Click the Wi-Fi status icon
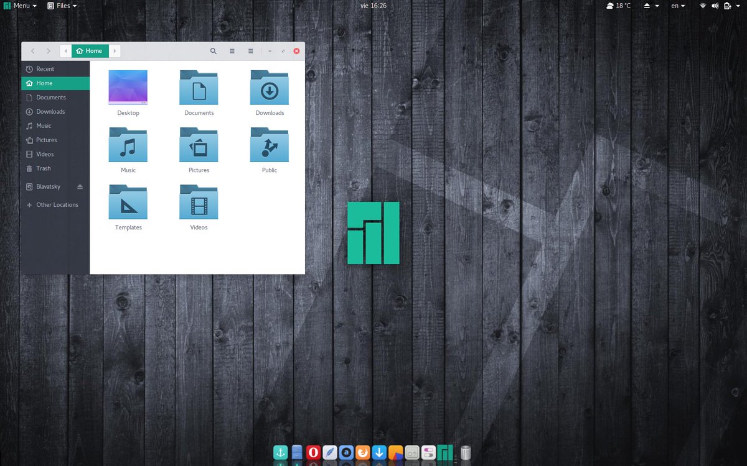 703,6
